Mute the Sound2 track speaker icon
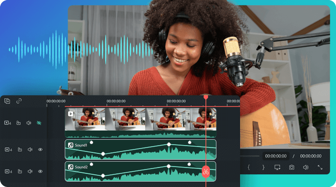 tap(30, 171)
